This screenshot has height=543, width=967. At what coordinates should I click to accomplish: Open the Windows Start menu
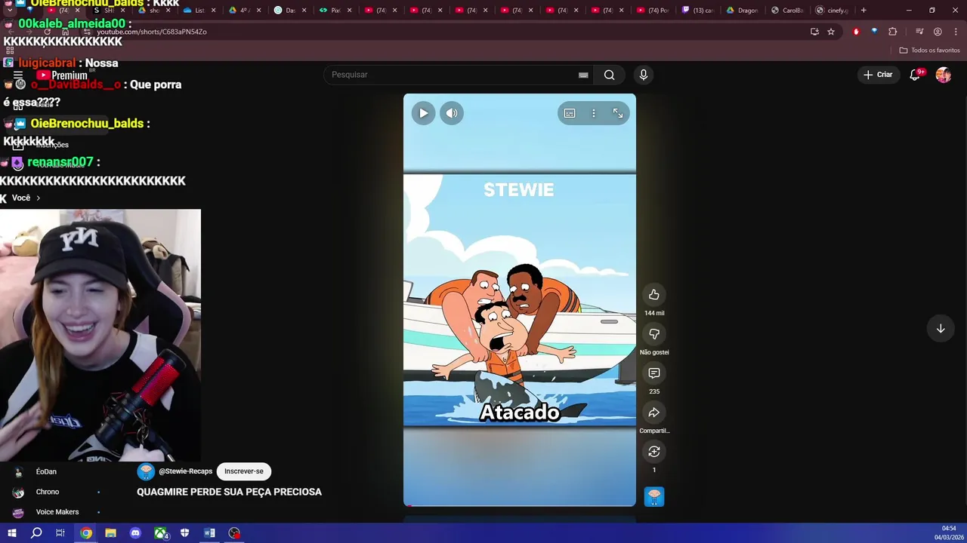point(11,533)
